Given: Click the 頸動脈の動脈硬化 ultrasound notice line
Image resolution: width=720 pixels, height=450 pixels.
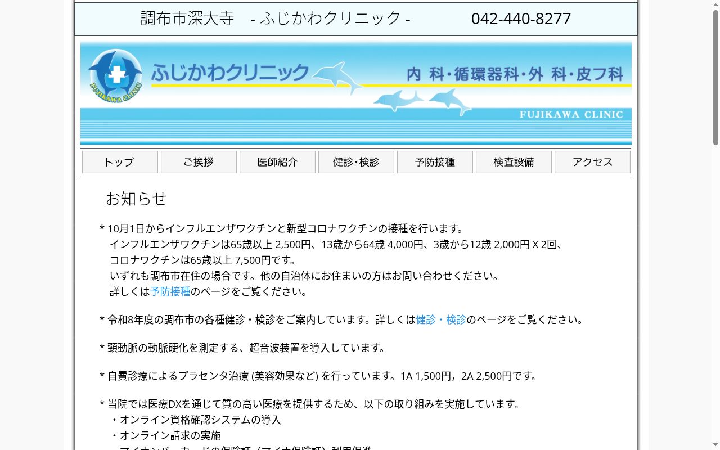Looking at the screenshot, I should (244, 348).
